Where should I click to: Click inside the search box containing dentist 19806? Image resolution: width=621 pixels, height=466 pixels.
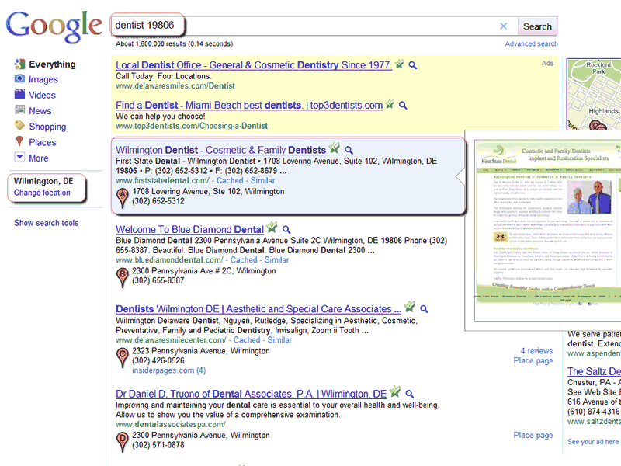313,26
